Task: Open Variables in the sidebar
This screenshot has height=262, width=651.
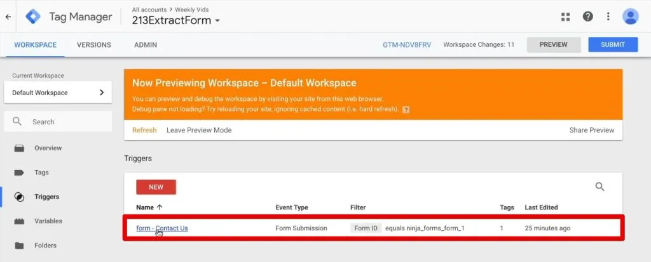Action: pos(48,221)
